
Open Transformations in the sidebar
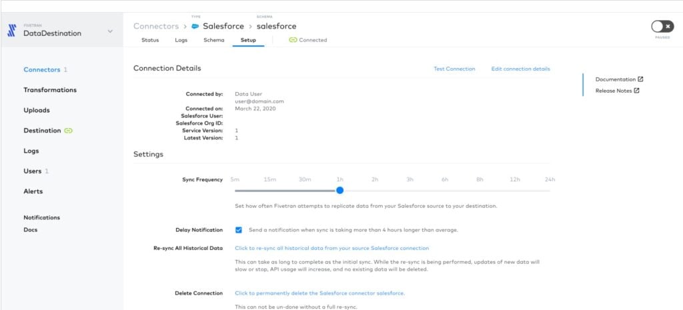tap(50, 90)
